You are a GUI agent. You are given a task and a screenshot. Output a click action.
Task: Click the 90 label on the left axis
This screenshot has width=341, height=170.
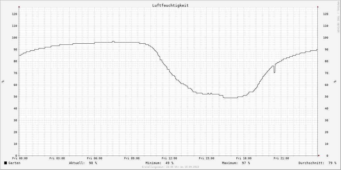15,50
